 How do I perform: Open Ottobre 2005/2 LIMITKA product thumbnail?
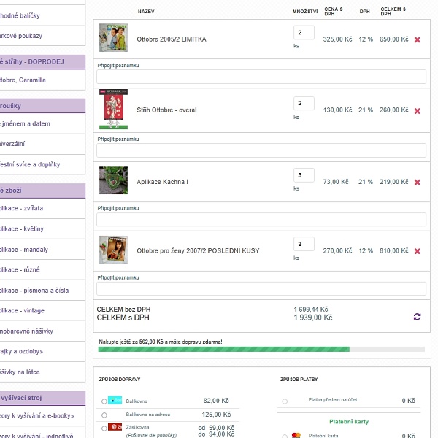[113, 38]
